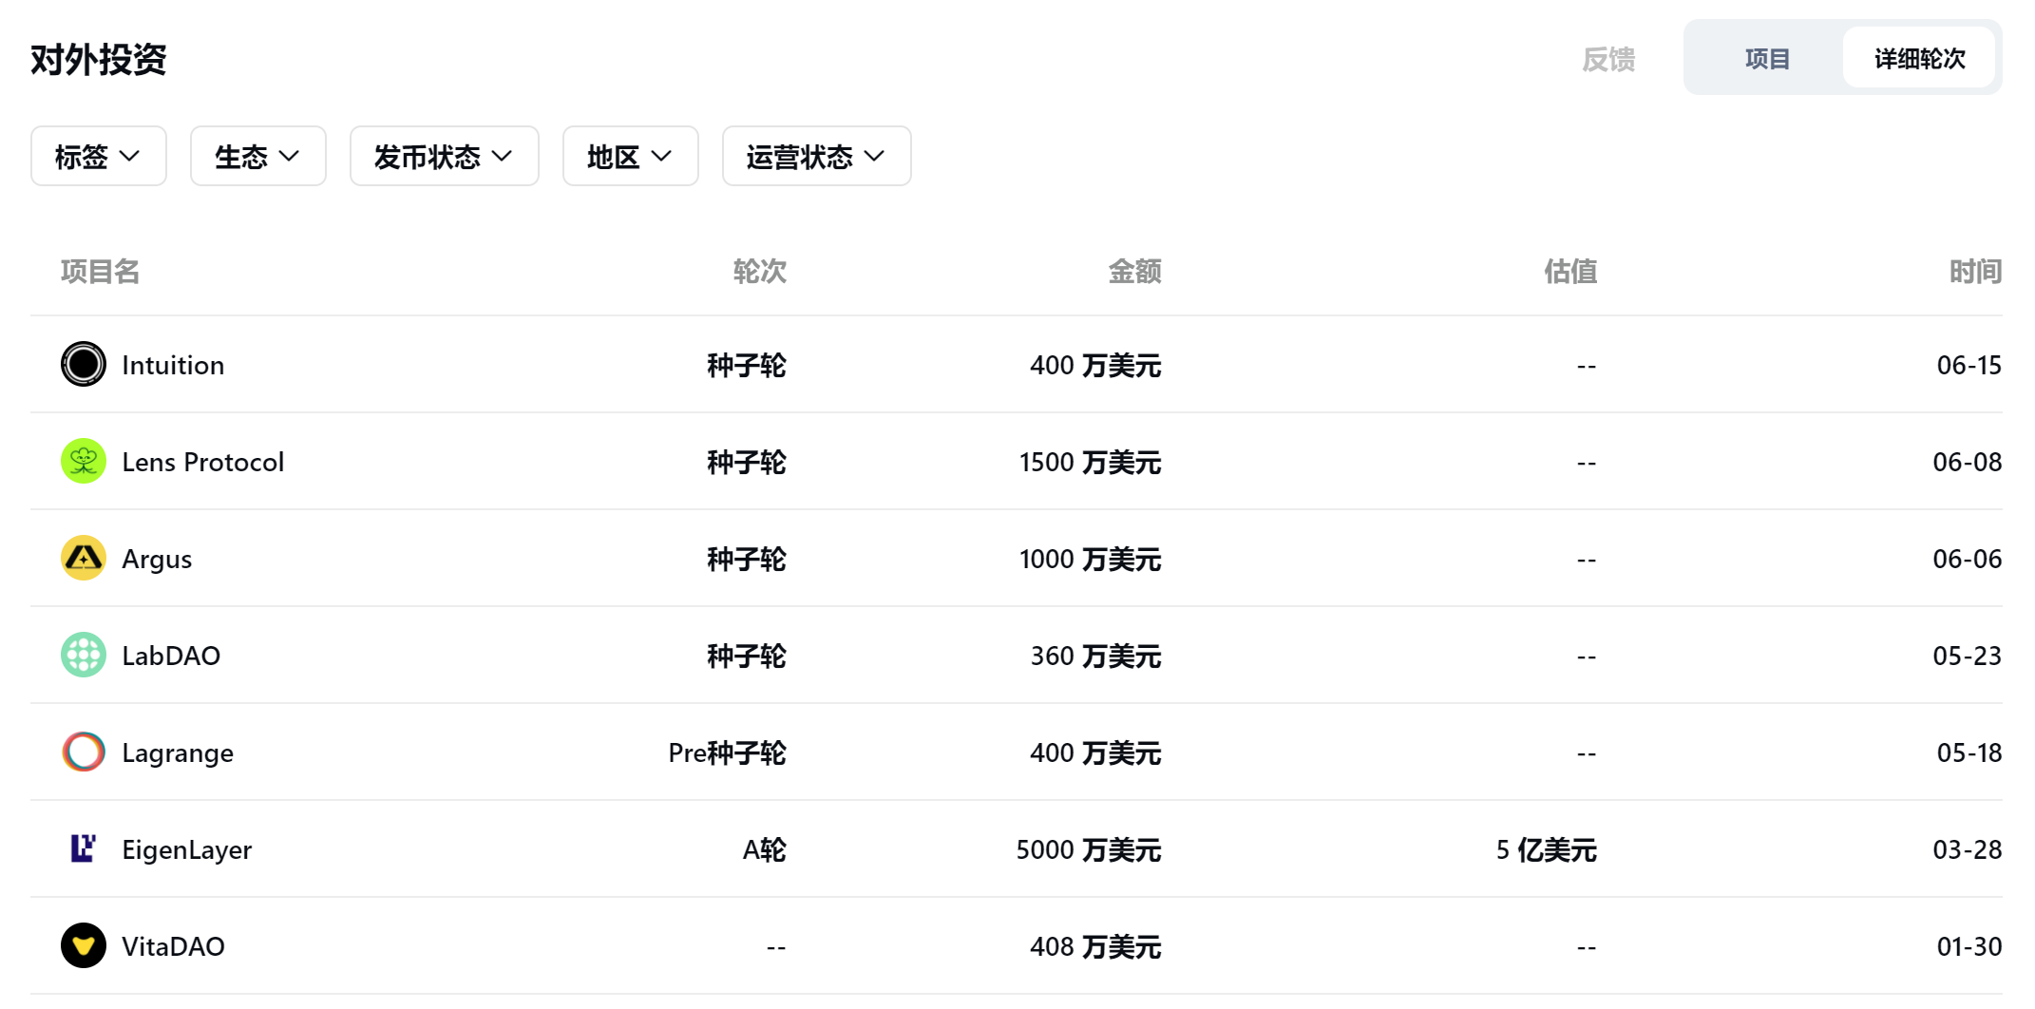Viewport: 2035px width, 1009px height.
Task: Click the 06-15 date cell
Action: pyautogui.click(x=1969, y=366)
